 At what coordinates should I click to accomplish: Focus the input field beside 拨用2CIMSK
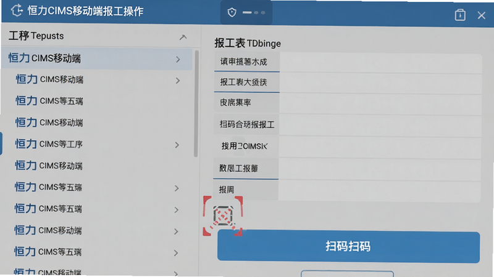(380, 147)
